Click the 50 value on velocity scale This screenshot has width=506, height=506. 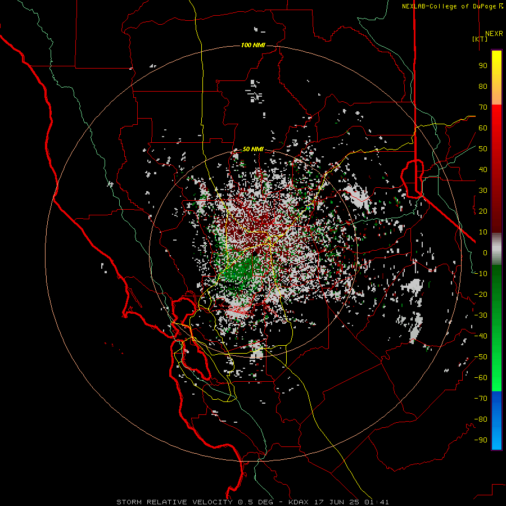tap(483, 149)
